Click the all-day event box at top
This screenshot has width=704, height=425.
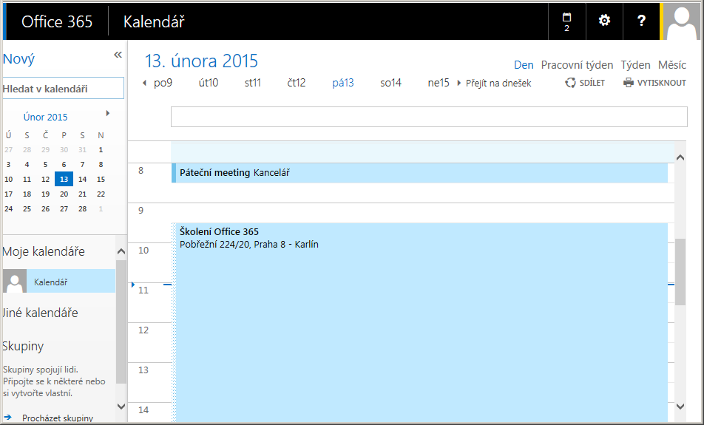pos(429,117)
